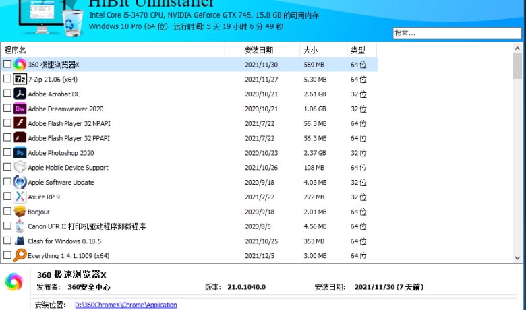Click the Axure RP 9 name text
Image resolution: width=526 pixels, height=310 pixels.
(x=44, y=197)
